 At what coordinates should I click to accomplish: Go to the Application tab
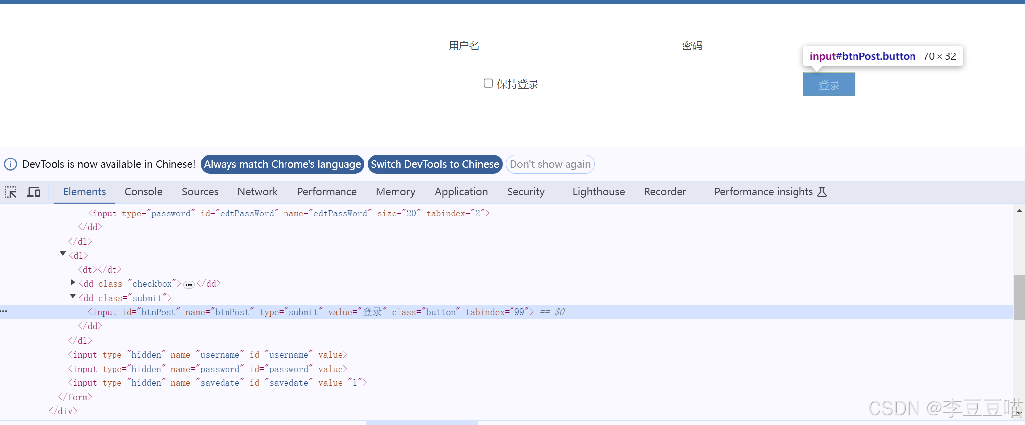click(461, 192)
